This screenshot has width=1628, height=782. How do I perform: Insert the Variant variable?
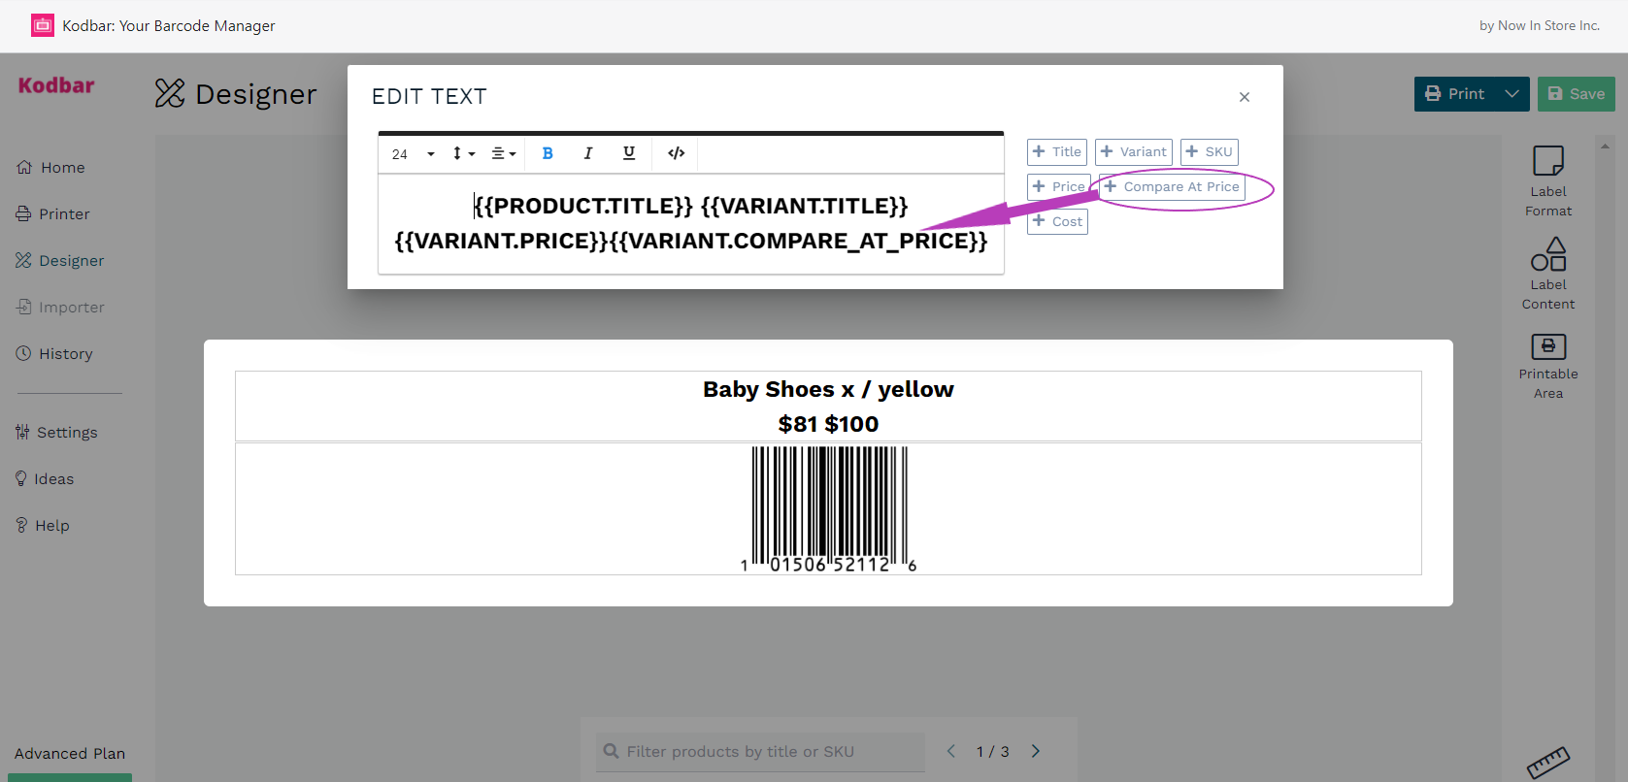tap(1134, 152)
